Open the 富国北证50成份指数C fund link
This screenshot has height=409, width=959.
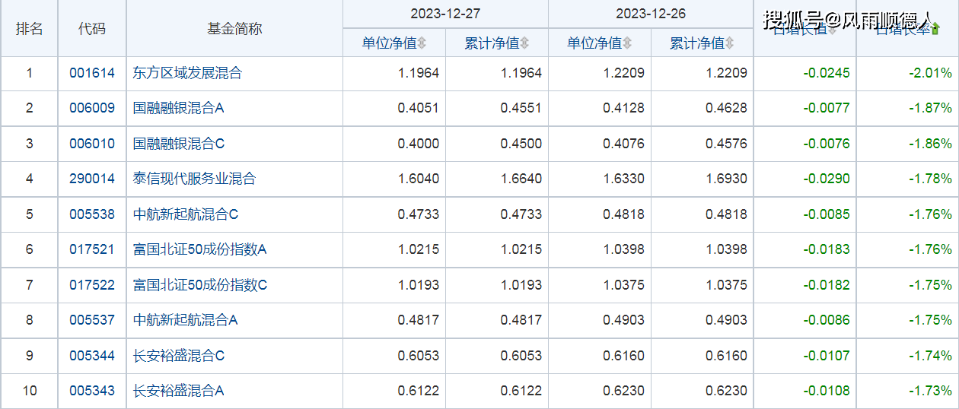pos(200,285)
